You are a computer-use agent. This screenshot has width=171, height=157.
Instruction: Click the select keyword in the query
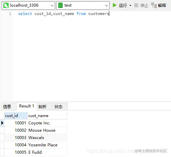point(25,14)
